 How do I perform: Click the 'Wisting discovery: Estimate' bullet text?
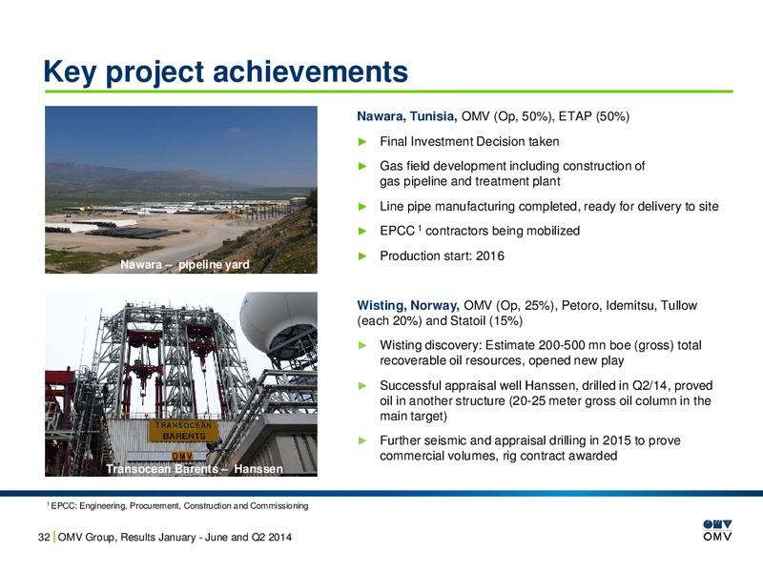point(541,353)
